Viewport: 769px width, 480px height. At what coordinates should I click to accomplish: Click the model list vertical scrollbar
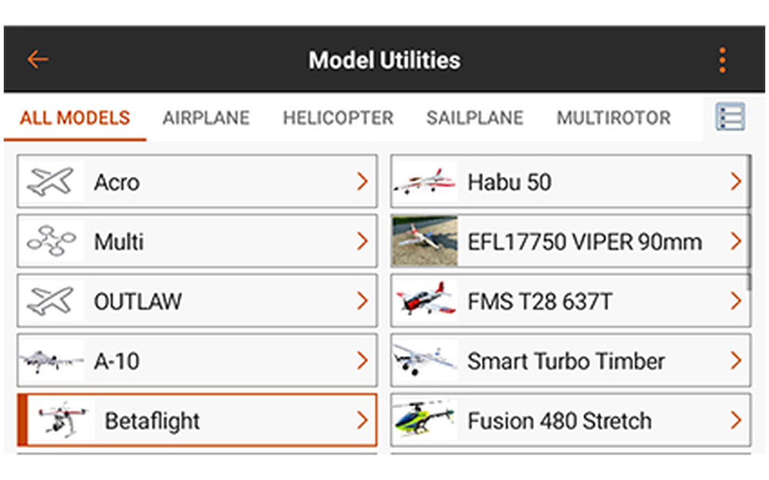tap(749, 222)
